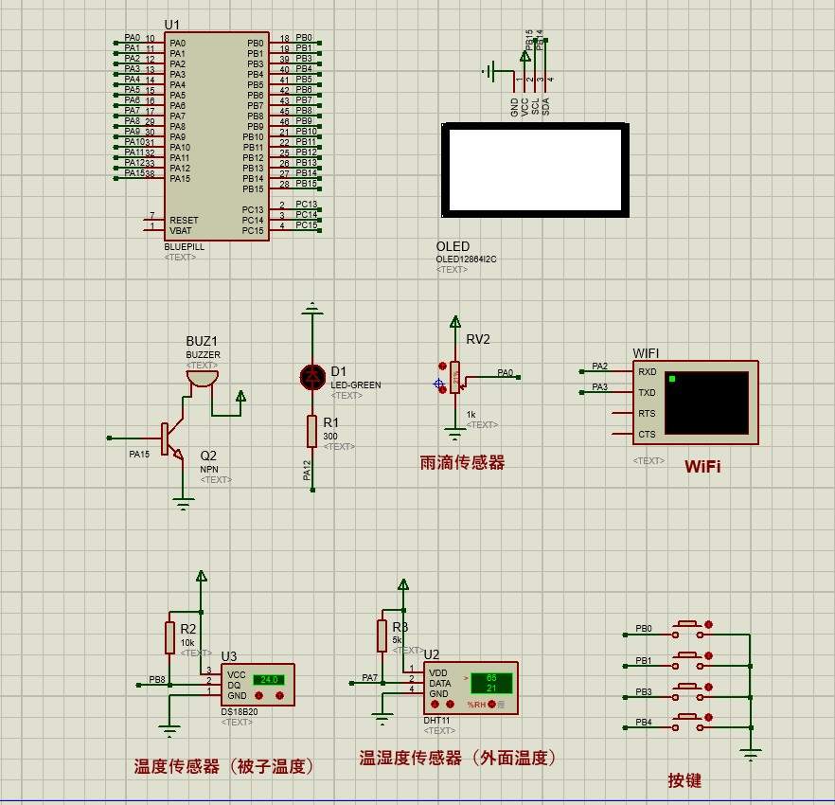Toggle the red latch dot on the PB4 button
The height and width of the screenshot is (805, 835).
coord(708,718)
